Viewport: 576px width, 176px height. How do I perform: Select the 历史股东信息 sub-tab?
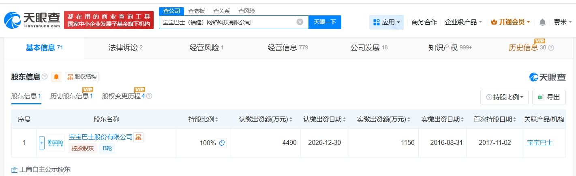[x=72, y=96]
